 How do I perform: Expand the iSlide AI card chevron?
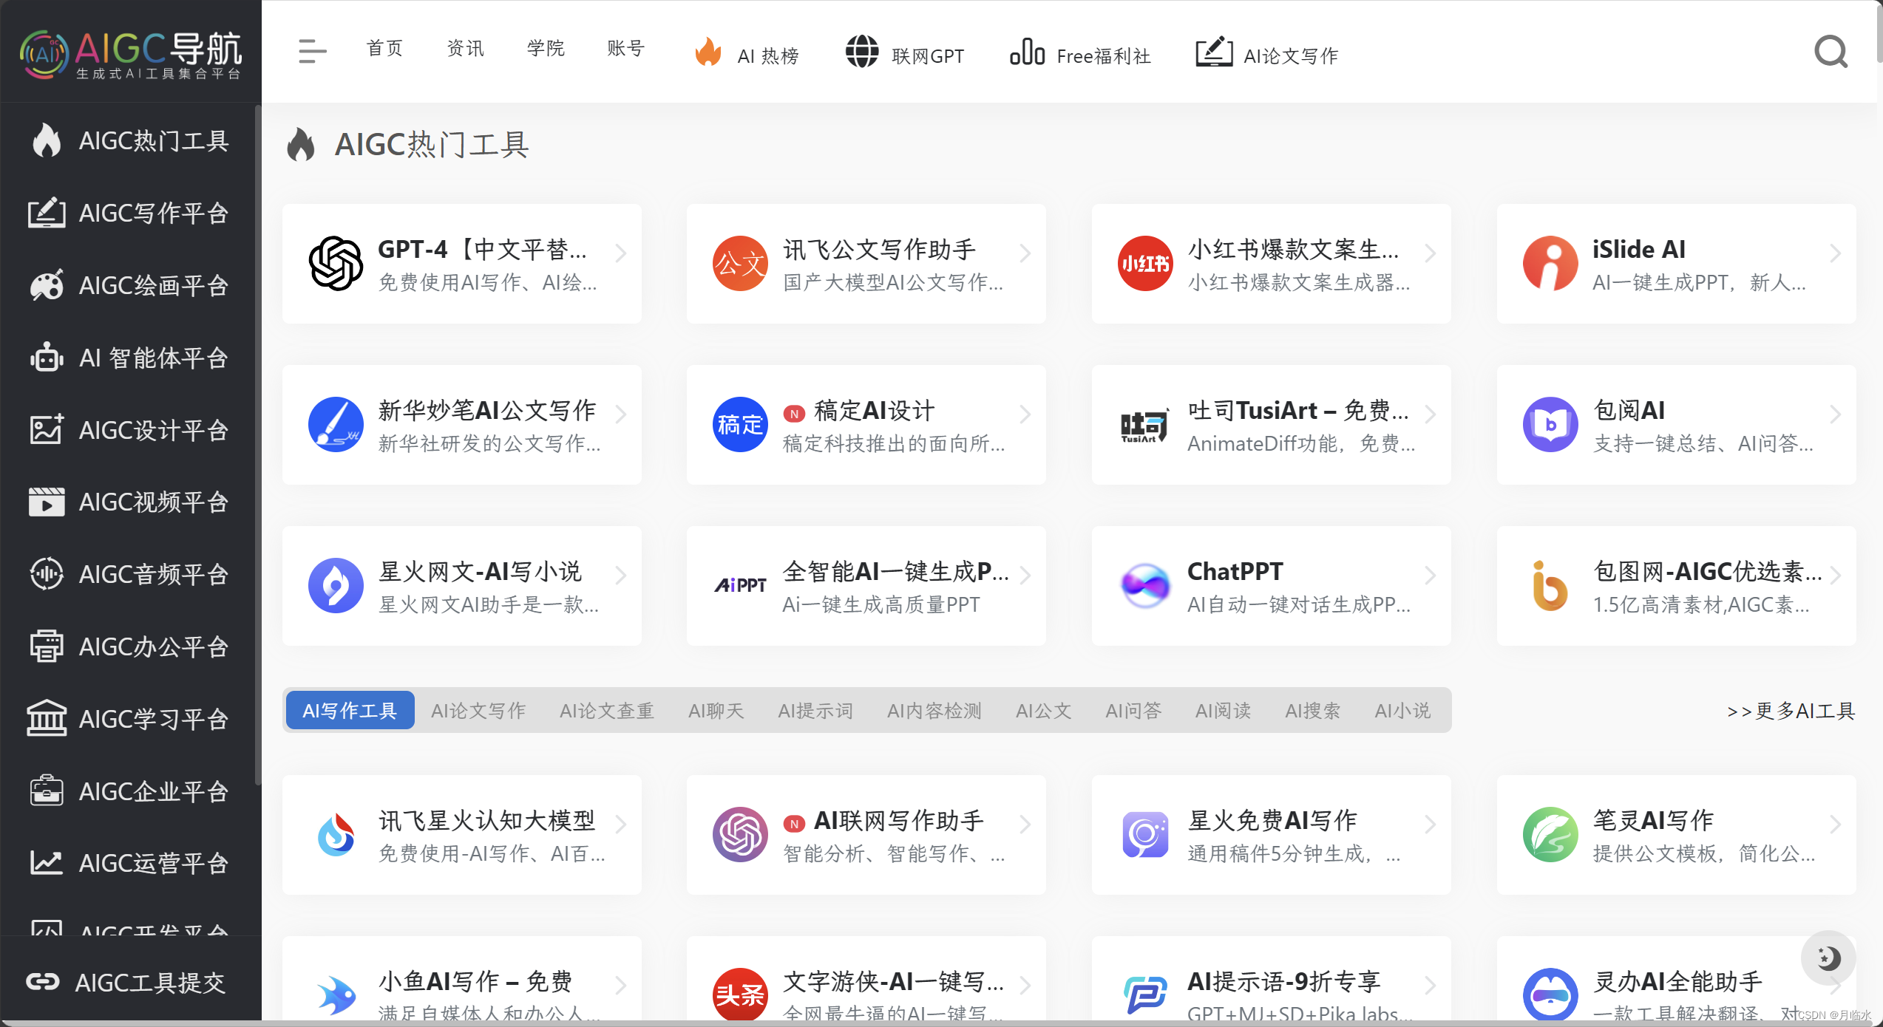[1836, 253]
